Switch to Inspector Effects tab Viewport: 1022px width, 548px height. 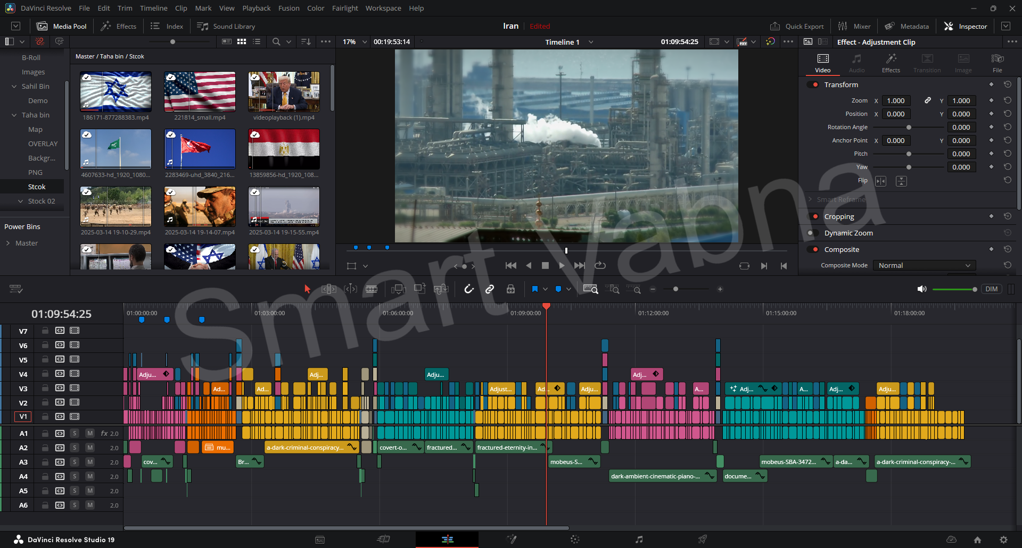(x=891, y=63)
